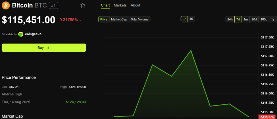Click the Buy button

pos(44,48)
